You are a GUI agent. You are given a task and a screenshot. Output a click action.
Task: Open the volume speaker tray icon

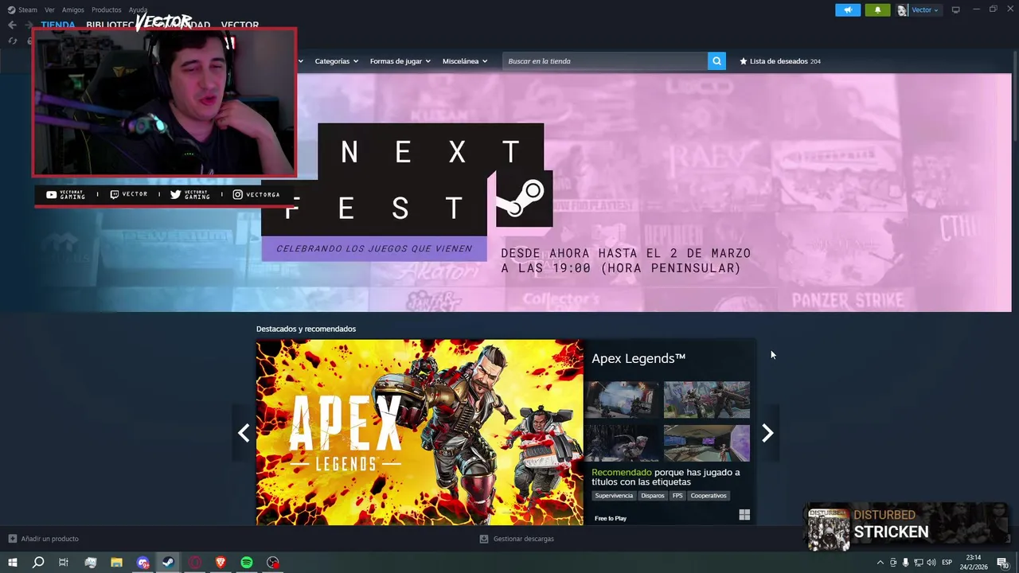(x=931, y=562)
